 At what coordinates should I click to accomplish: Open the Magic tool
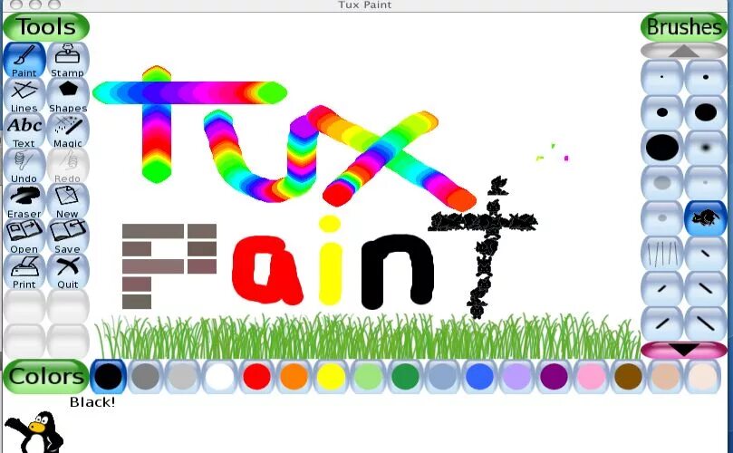pyautogui.click(x=68, y=130)
